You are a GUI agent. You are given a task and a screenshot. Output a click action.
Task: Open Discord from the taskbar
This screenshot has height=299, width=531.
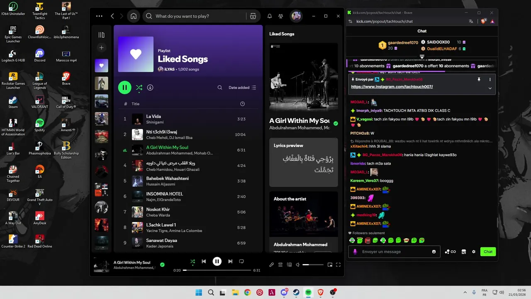point(284,292)
